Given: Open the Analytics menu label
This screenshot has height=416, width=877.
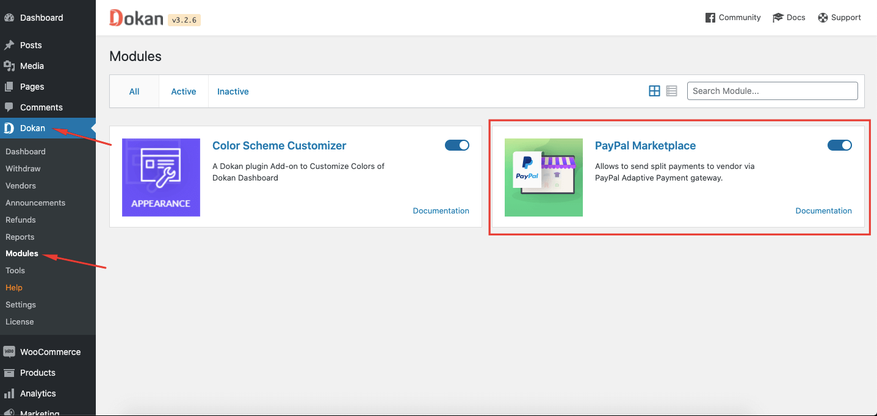Looking at the screenshot, I should (38, 393).
